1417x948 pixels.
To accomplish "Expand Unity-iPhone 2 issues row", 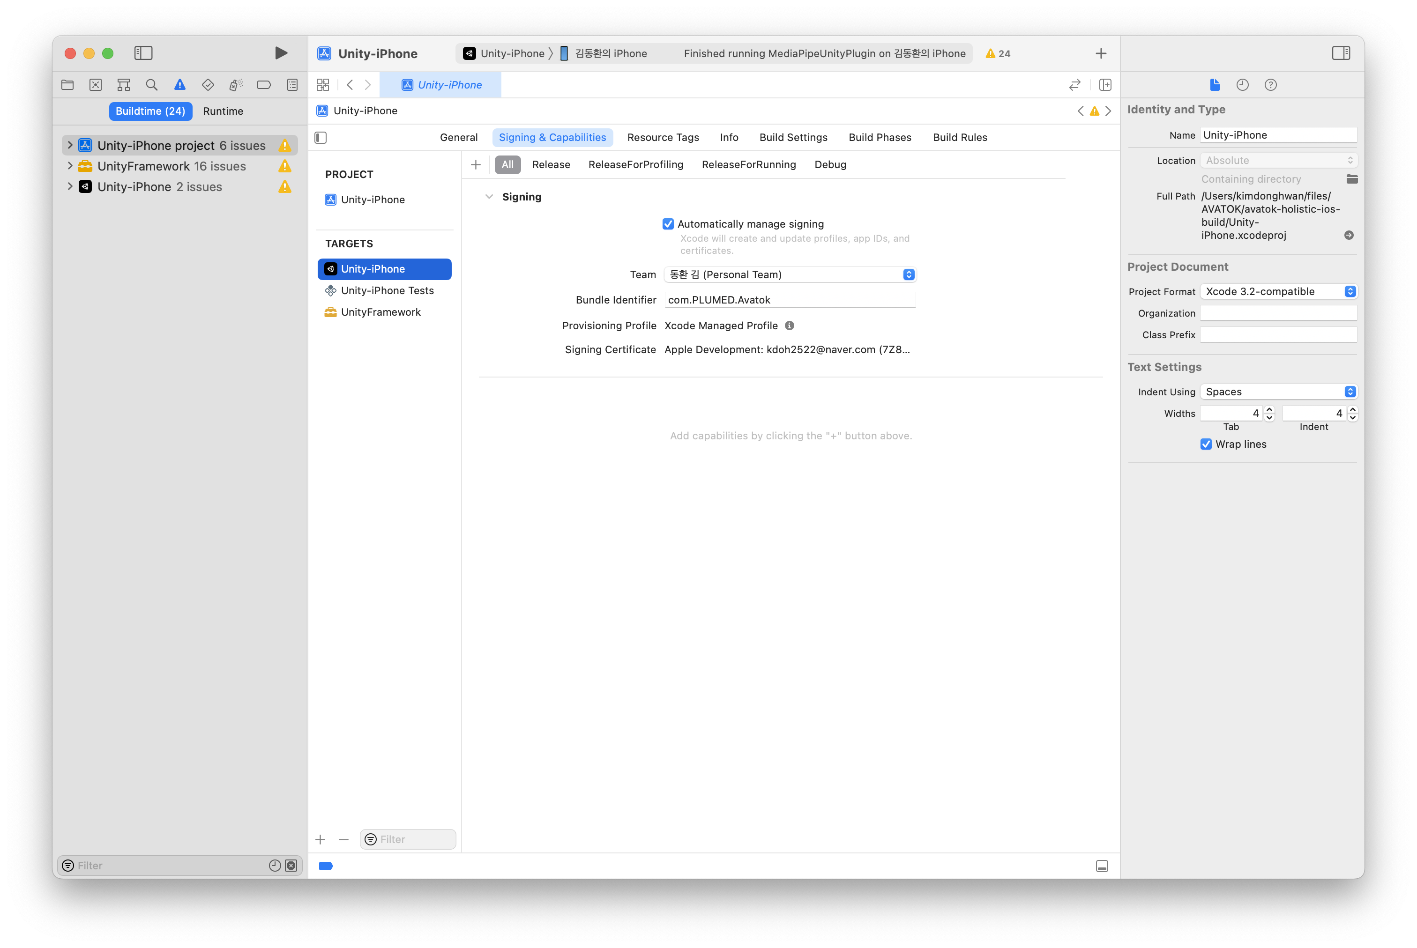I will pyautogui.click(x=69, y=186).
